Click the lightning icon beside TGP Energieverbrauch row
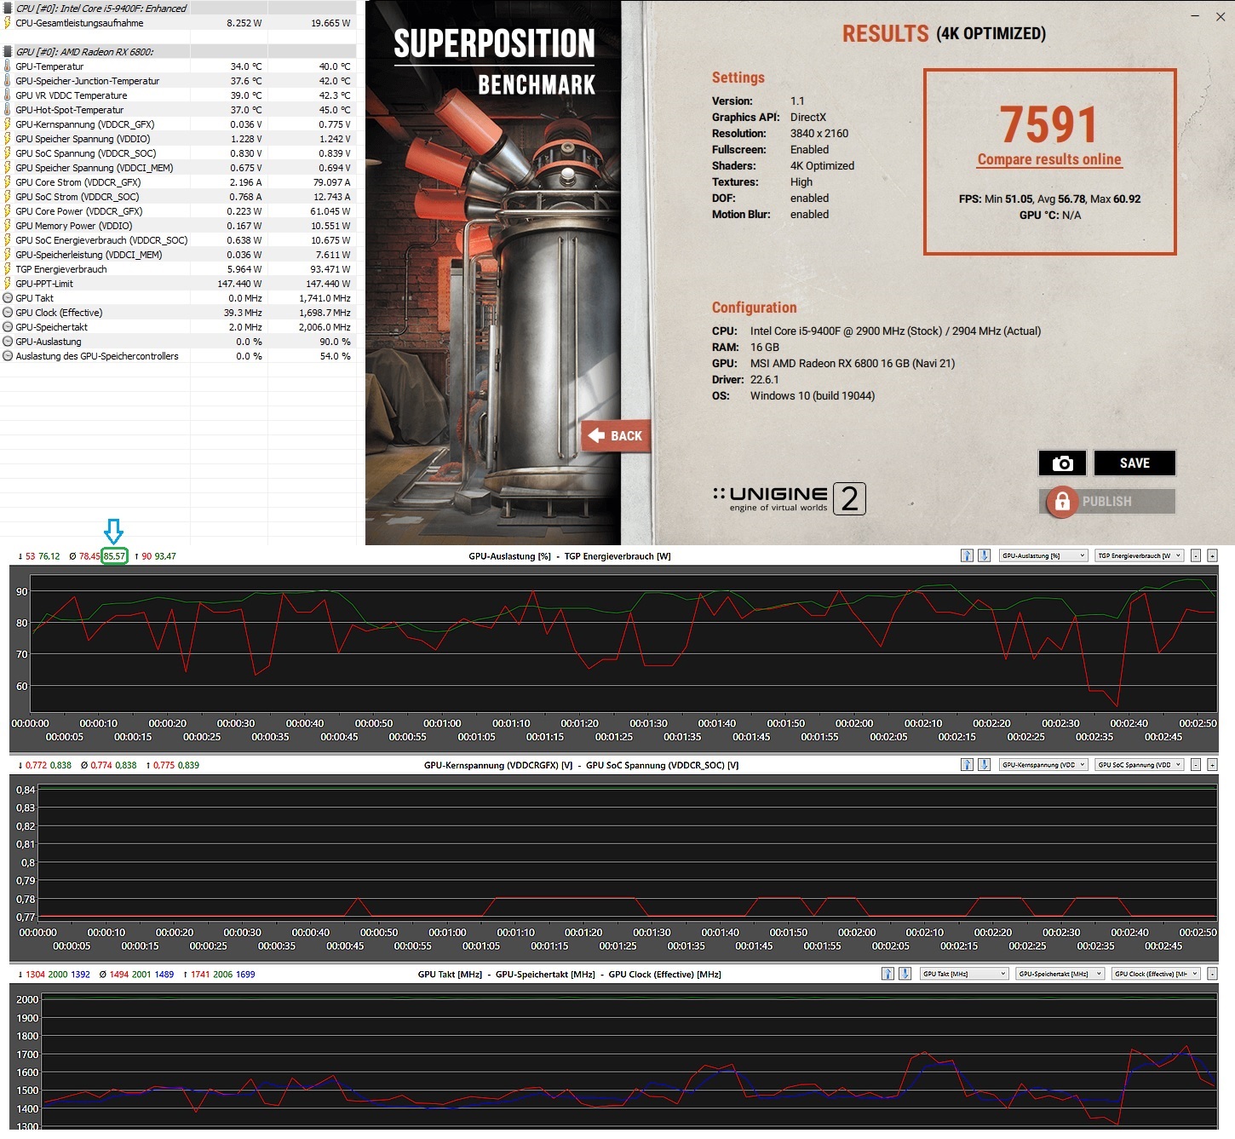 8,269
